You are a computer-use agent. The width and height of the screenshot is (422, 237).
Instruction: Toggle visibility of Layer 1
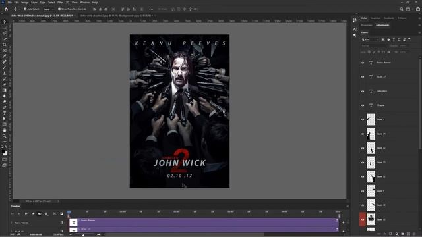tap(363, 120)
